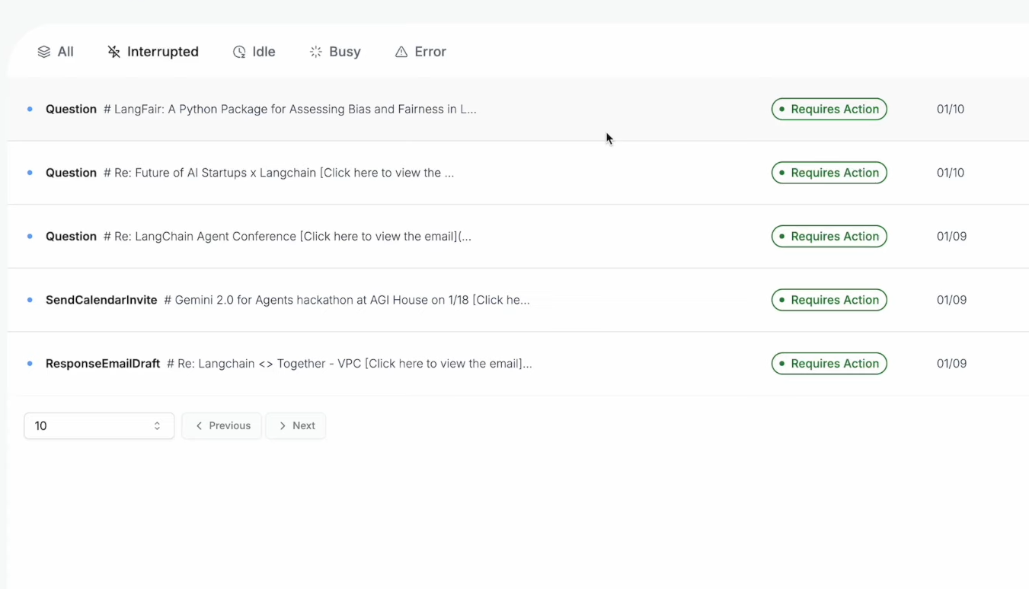1029x589 pixels.
Task: Click the up-down arrows on page size selector
Action: (157, 426)
